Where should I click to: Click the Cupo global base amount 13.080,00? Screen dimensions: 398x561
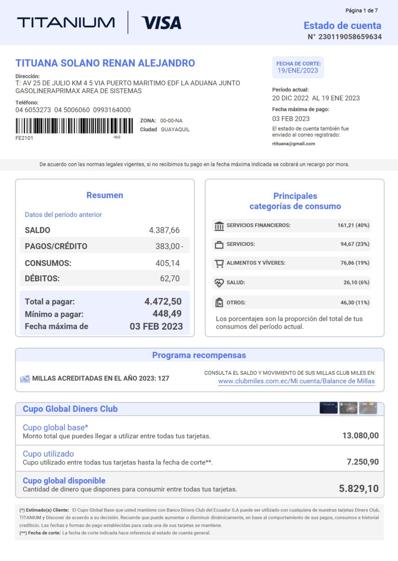pyautogui.click(x=360, y=436)
